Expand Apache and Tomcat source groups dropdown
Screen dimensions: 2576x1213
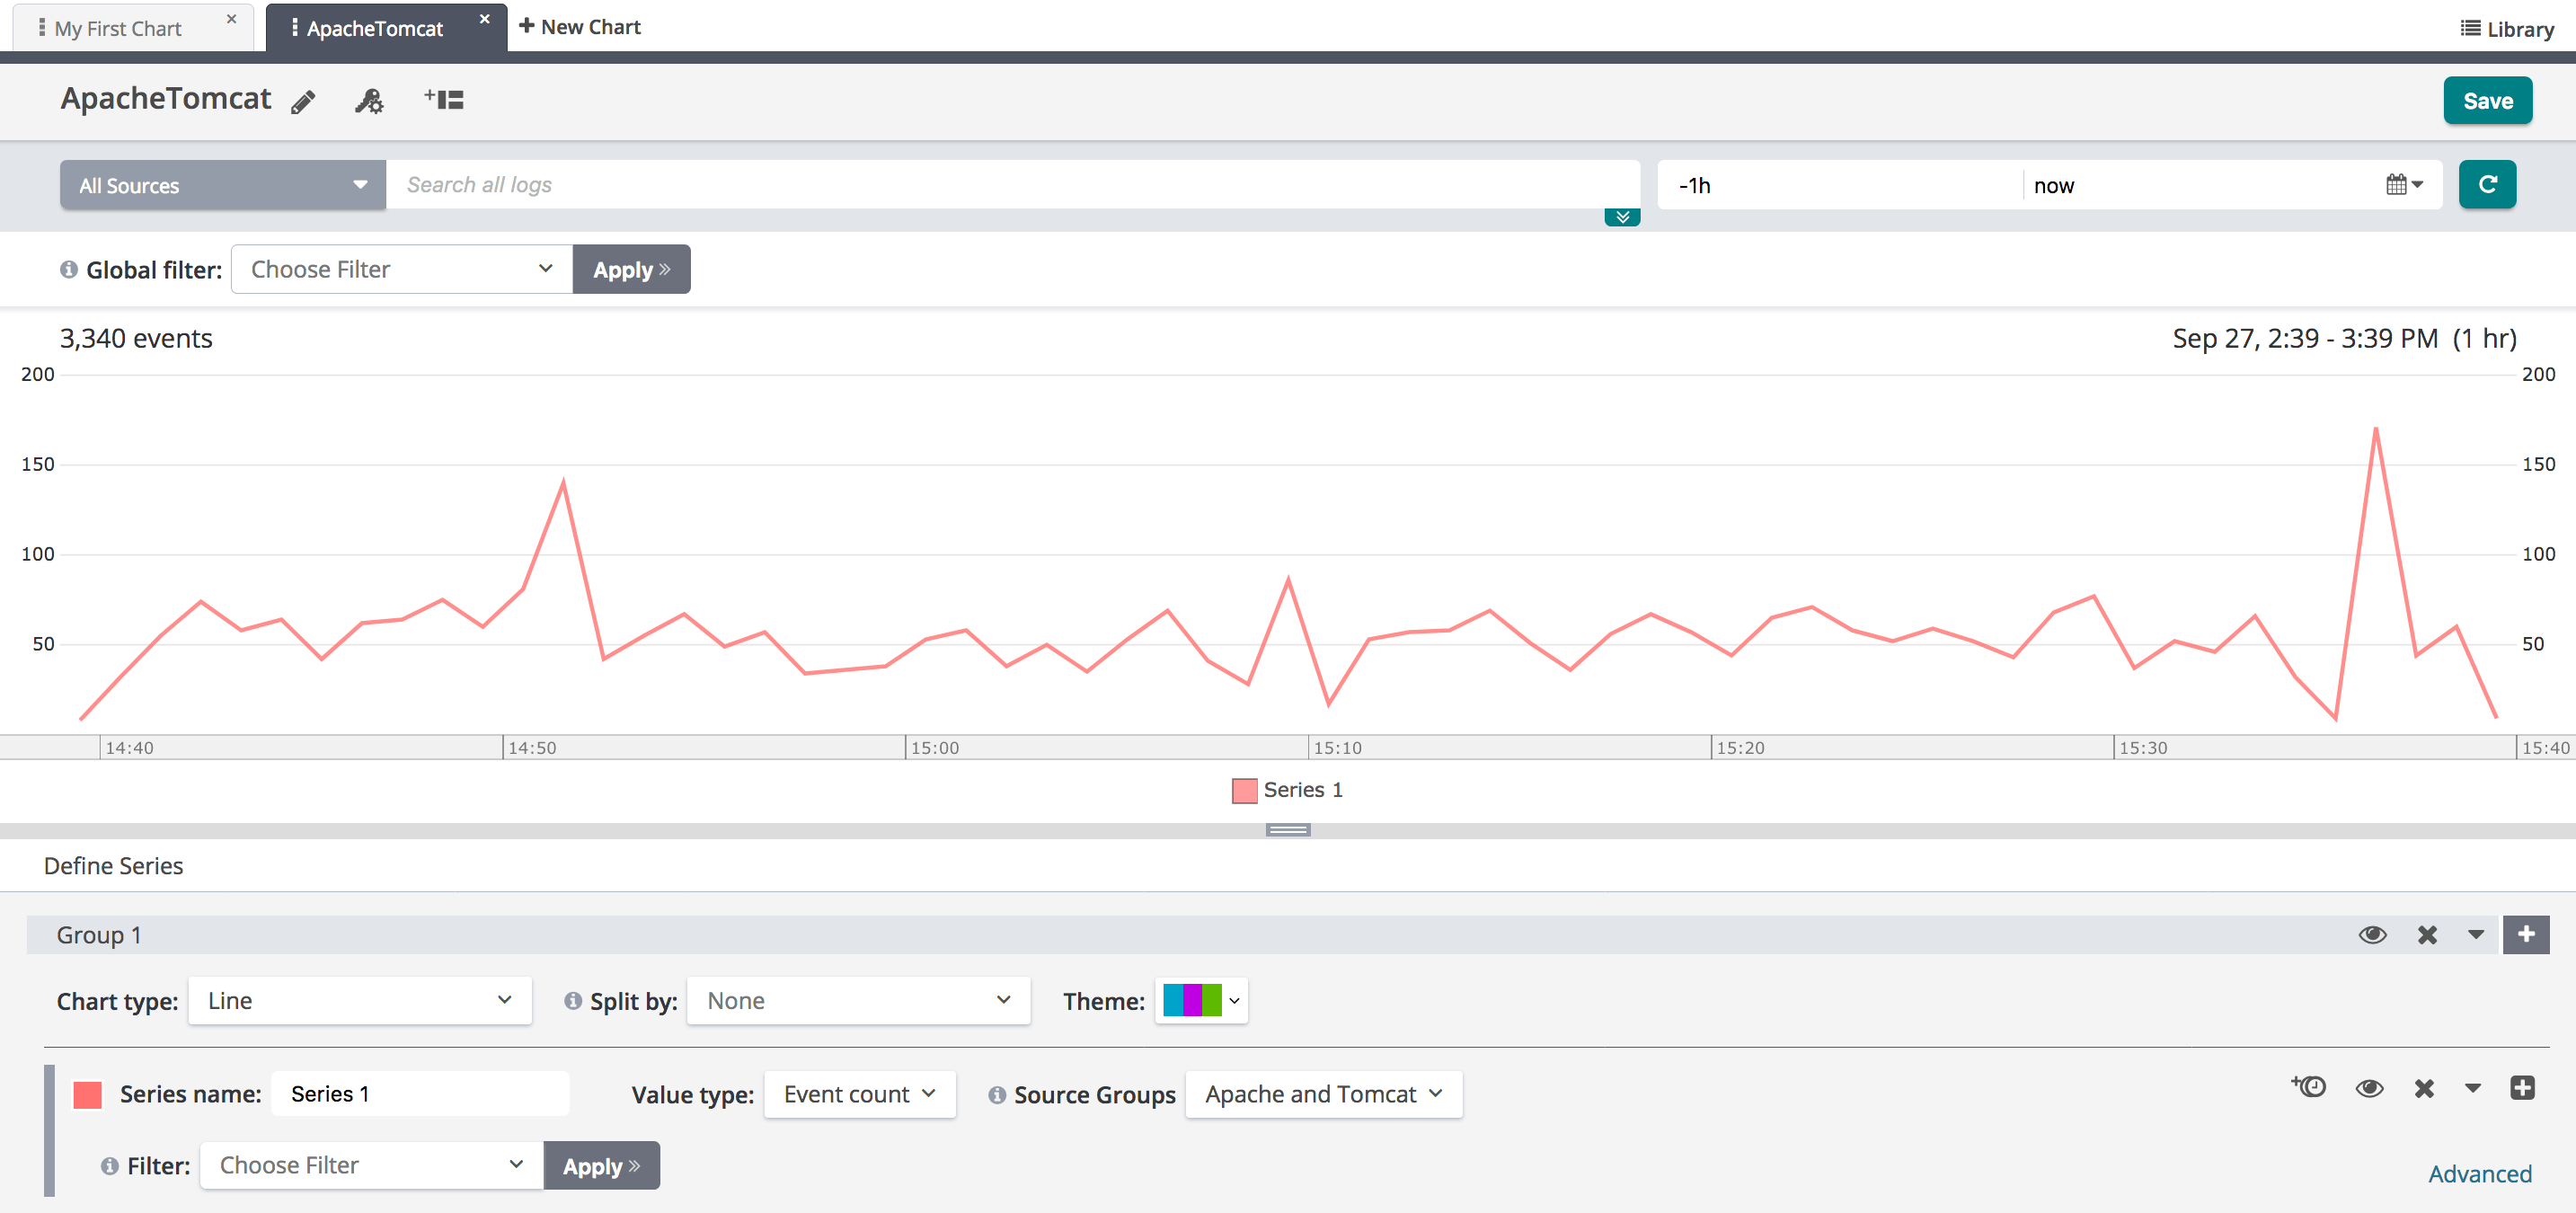click(x=1322, y=1094)
